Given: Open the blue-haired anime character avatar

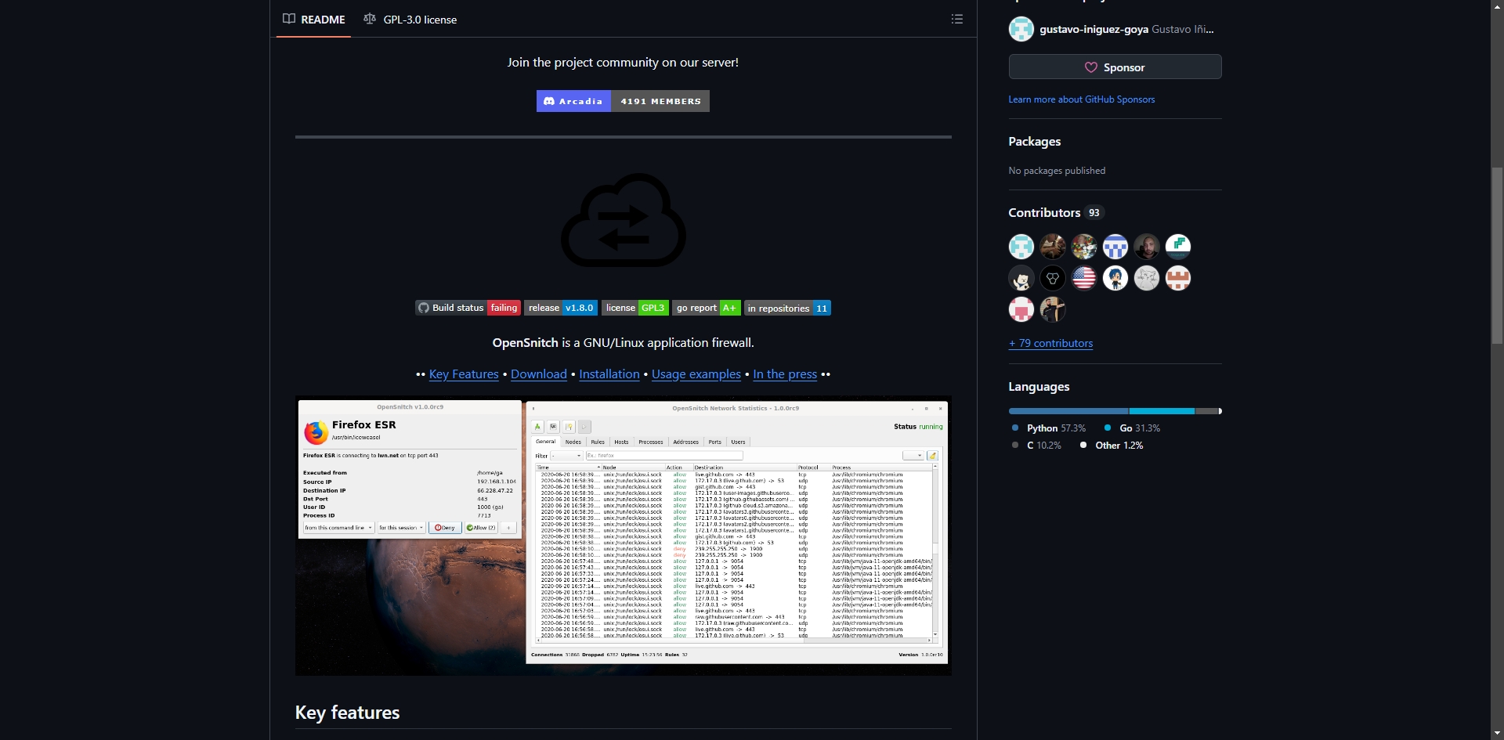Looking at the screenshot, I should pos(1115,278).
